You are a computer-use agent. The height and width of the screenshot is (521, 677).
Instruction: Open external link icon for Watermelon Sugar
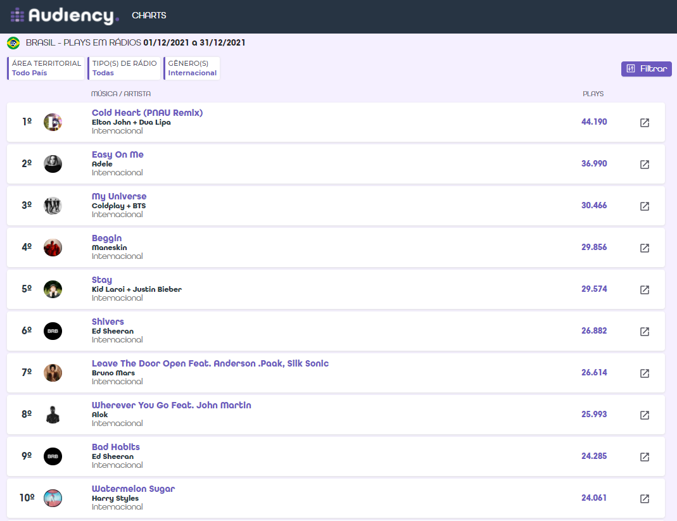[x=644, y=499]
